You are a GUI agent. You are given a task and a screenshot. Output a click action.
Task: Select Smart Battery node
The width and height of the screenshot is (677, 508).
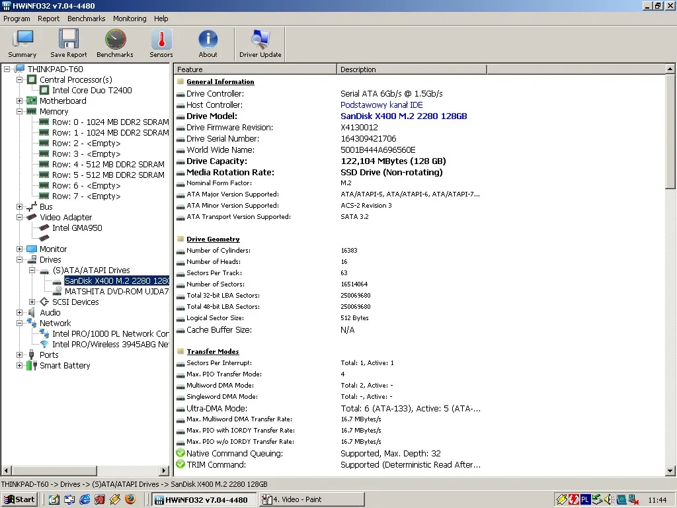coord(65,365)
